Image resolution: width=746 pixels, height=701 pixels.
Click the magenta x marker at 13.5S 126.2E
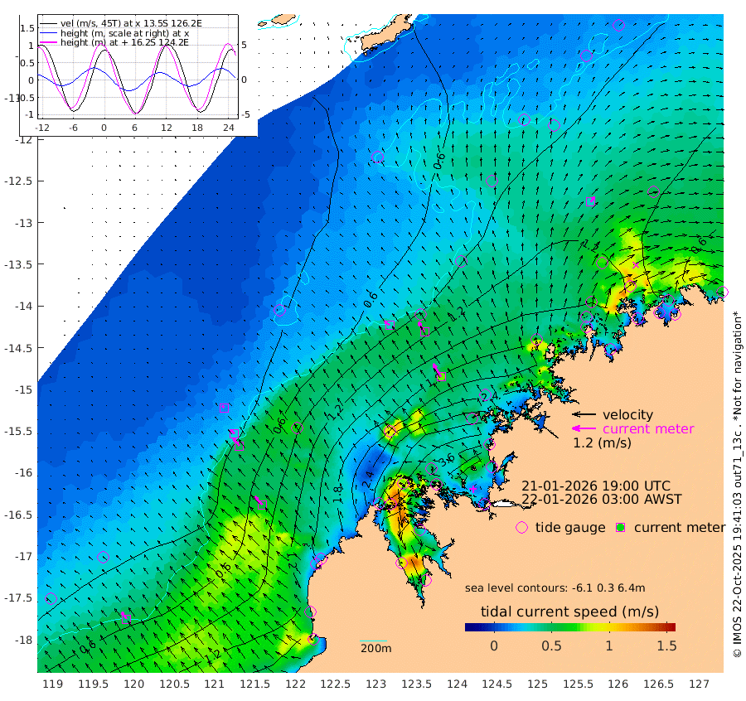coord(636,265)
